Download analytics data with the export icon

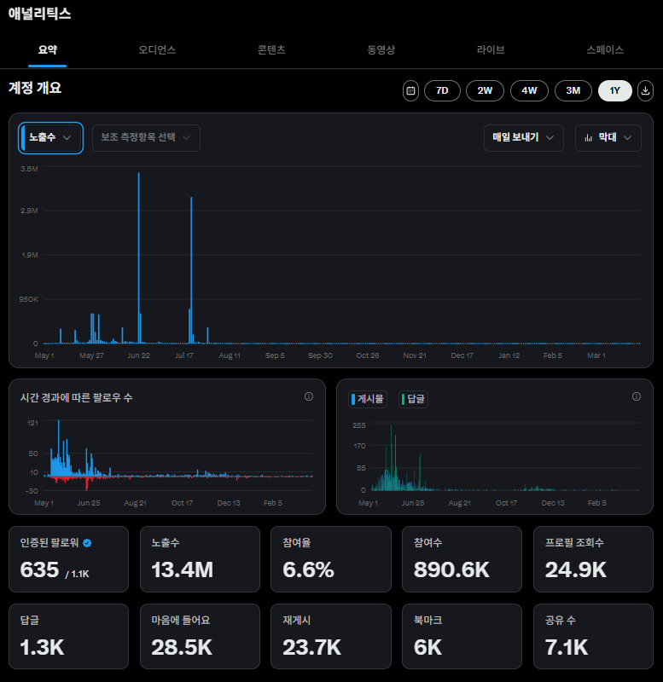pyautogui.click(x=645, y=90)
